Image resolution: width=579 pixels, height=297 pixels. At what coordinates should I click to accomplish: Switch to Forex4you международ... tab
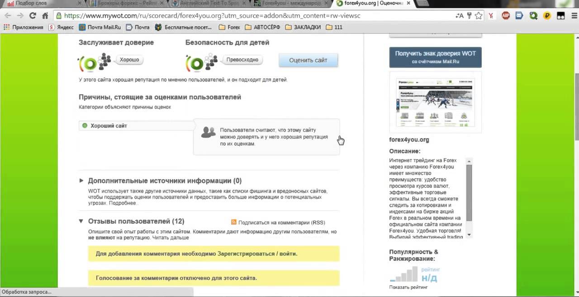pyautogui.click(x=292, y=4)
